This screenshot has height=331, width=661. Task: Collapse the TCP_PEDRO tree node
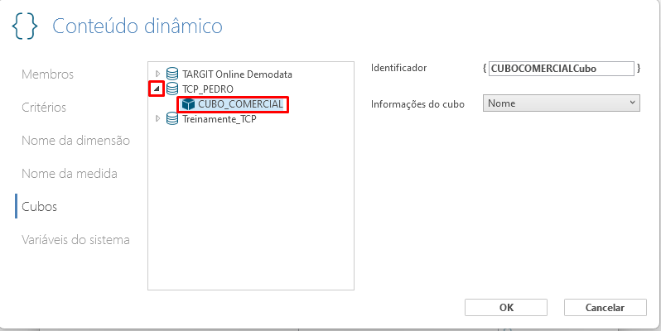pyautogui.click(x=157, y=89)
